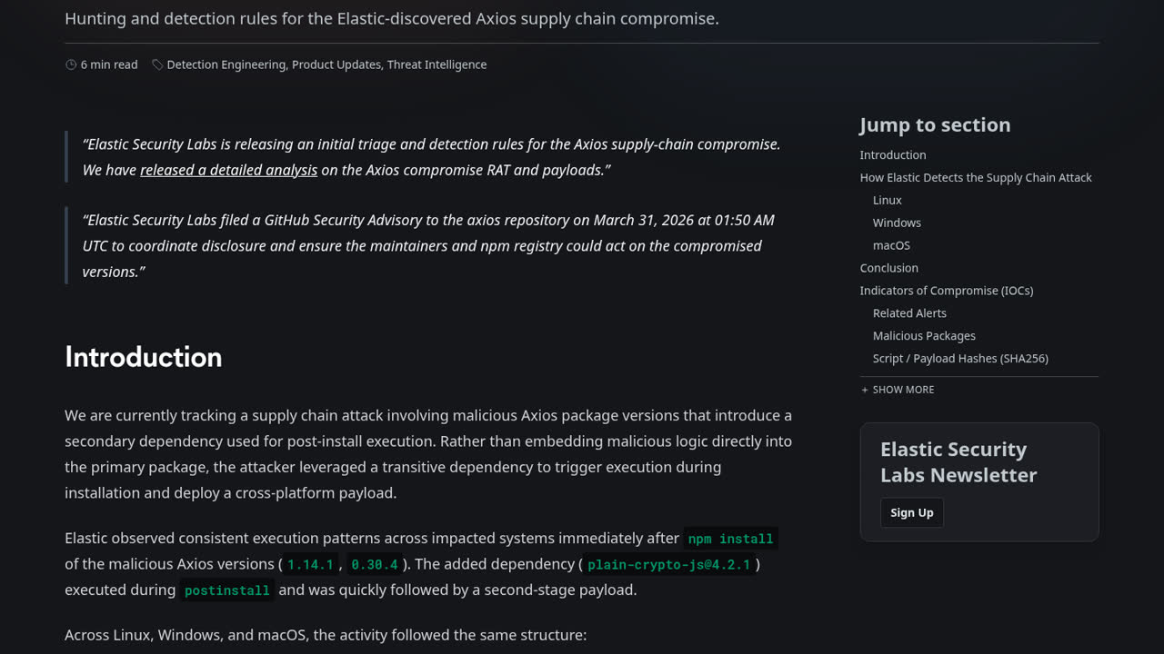
Task: Click the 'npm install' code snippet
Action: (x=730, y=539)
